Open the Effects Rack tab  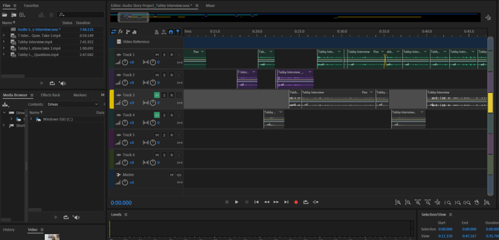tap(50, 95)
